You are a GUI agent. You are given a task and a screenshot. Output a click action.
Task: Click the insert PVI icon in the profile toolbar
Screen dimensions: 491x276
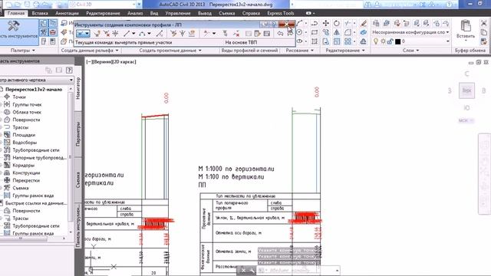click(x=97, y=33)
